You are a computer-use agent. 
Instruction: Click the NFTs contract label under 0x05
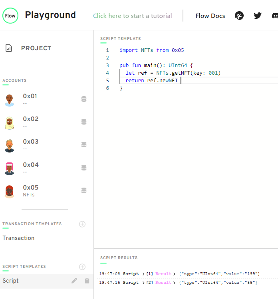point(29,195)
